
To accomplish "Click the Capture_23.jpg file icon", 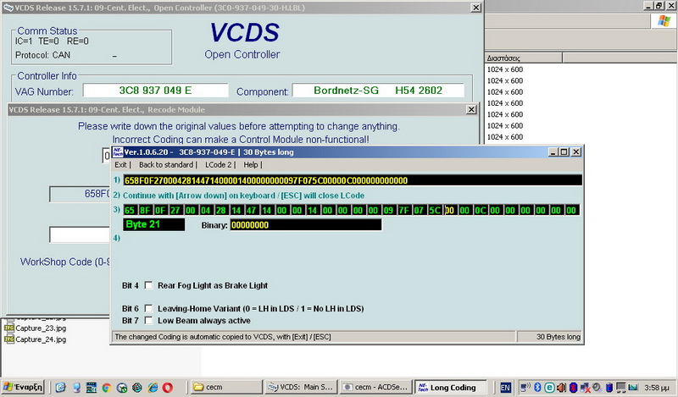I will tap(8, 328).
